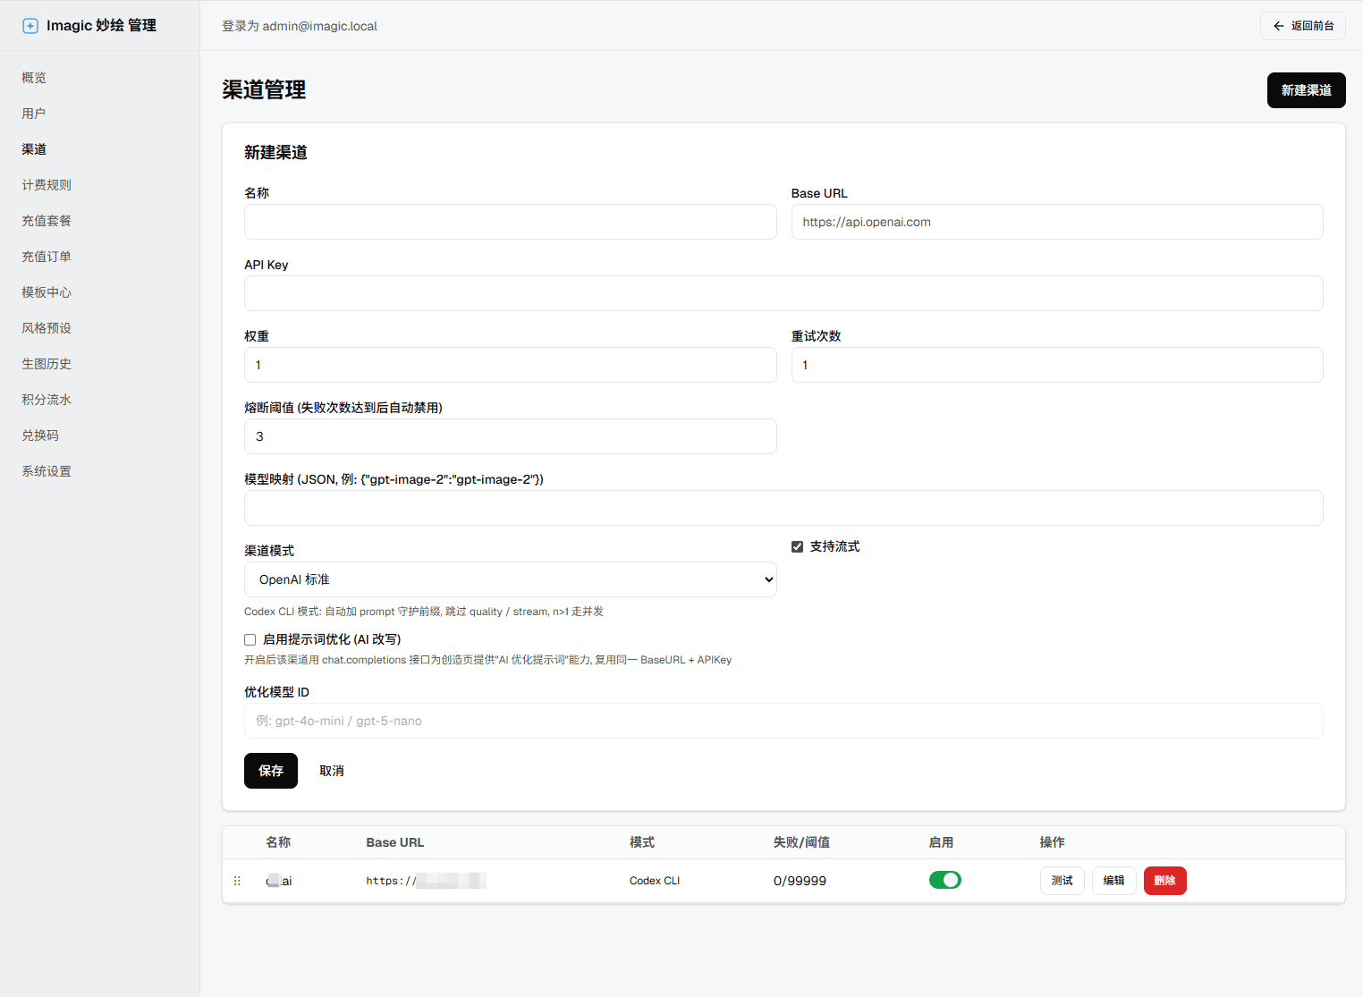This screenshot has width=1363, height=997.
Task: Click the 失败/阈值 column header
Action: (x=801, y=842)
